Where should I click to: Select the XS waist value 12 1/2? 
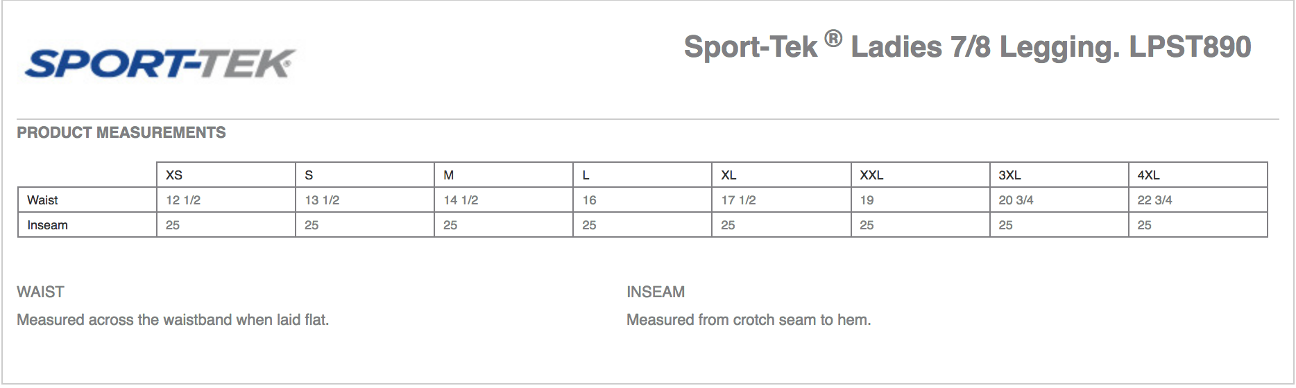tap(183, 200)
